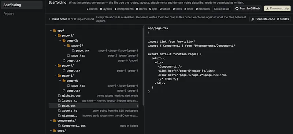Viewport: 293px width, 134px height.
Task: Click the Collapse all button
Action: pyautogui.click(x=222, y=9)
